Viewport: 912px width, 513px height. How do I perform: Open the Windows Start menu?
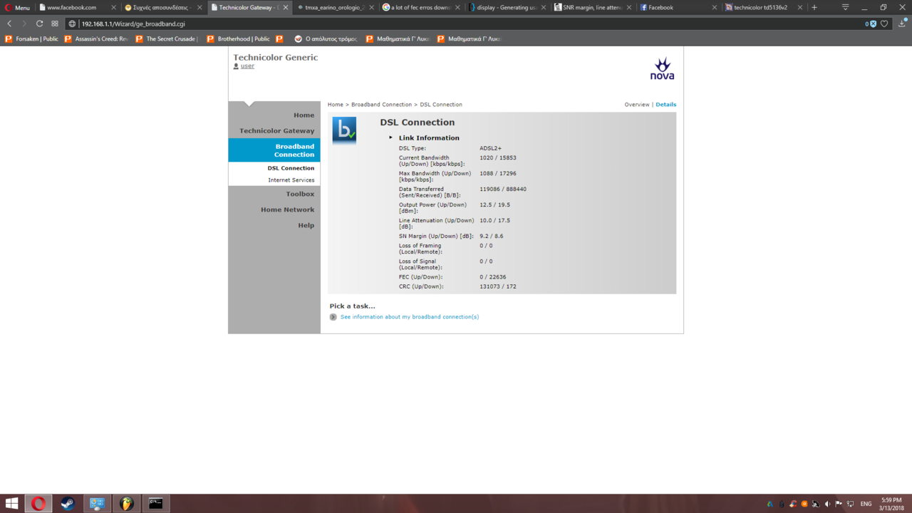[x=11, y=504]
